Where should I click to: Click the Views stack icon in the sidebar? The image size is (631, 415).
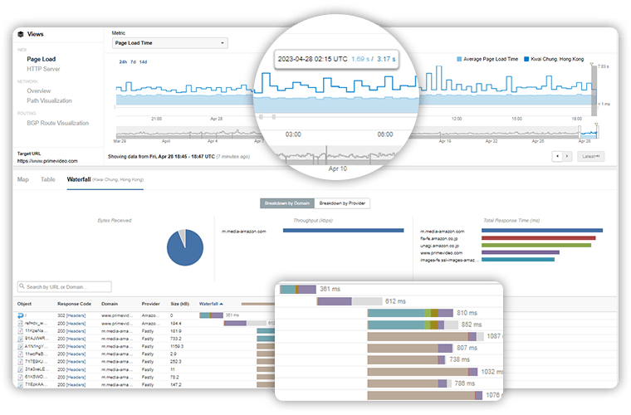click(x=21, y=34)
